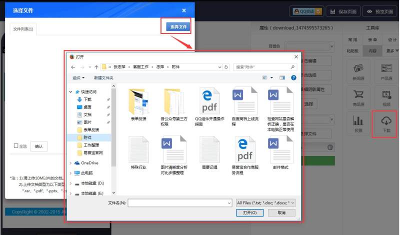The image size is (400, 235).
Task: Select the 检查网站是否解析正确 Word document
Action: click(280, 101)
